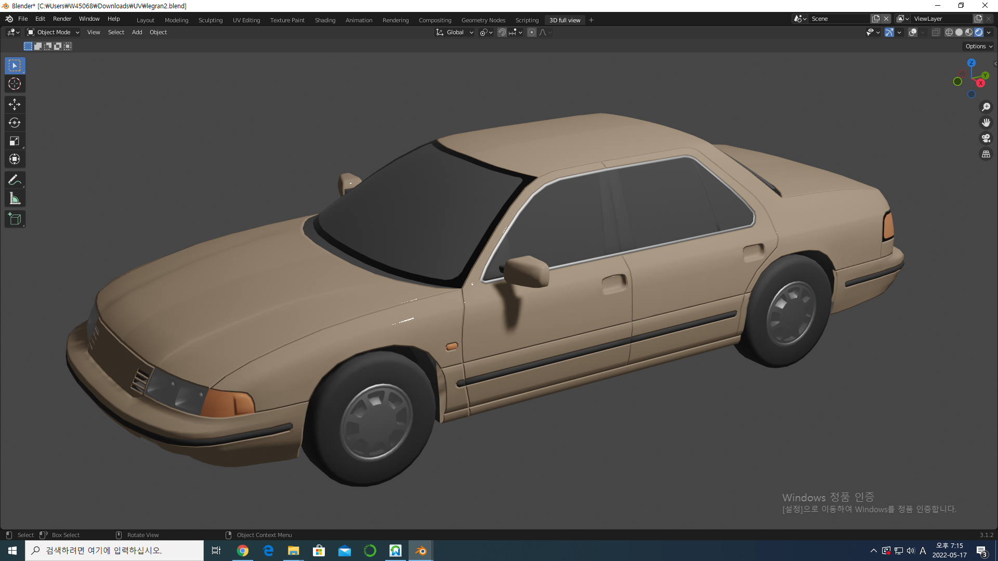Open the Add menu in viewport header
Image resolution: width=998 pixels, height=561 pixels.
tap(137, 32)
